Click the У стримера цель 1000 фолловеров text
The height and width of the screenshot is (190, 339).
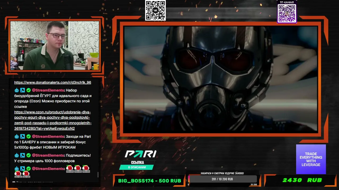pyautogui.click(x=44, y=161)
